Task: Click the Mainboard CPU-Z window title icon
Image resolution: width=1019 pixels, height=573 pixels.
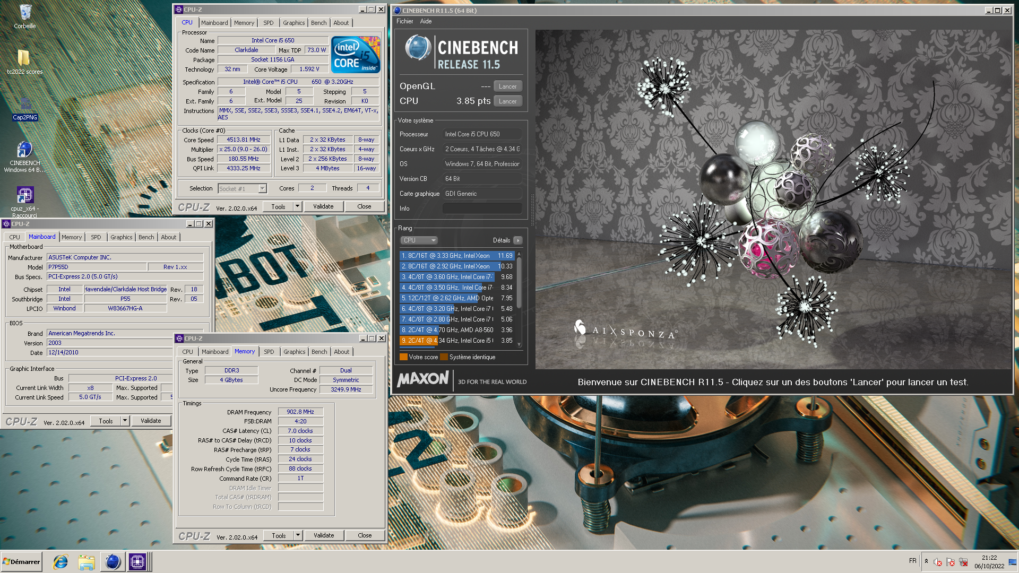Action: tap(6, 224)
